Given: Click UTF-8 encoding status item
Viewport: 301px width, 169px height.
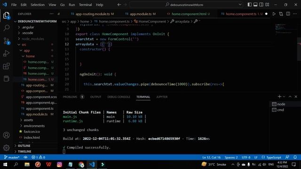Looking at the screenshot, I should pyautogui.click(x=246, y=157).
